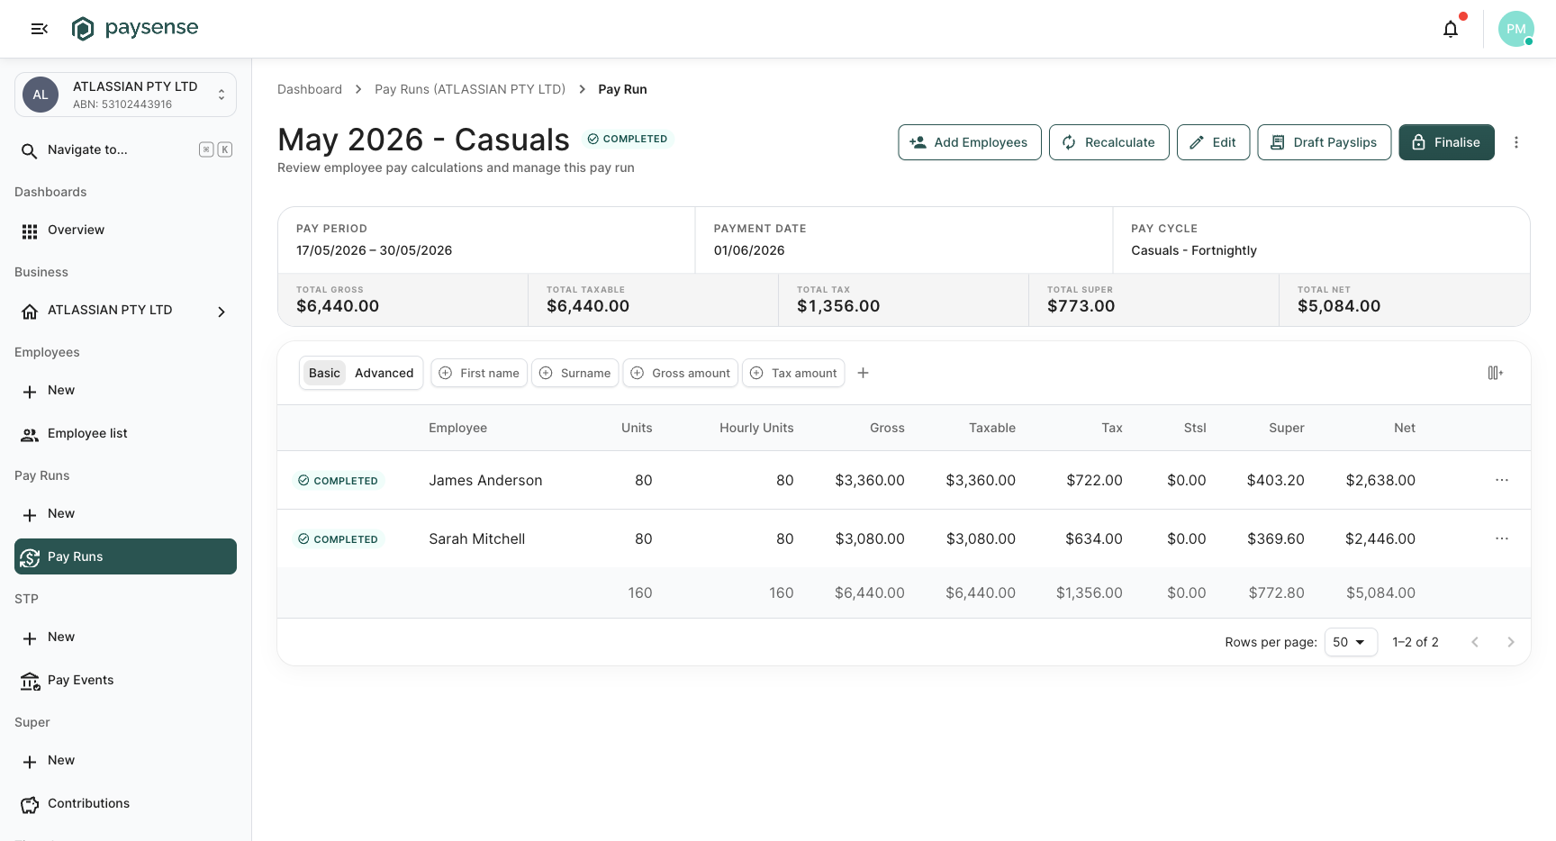
Task: Create new employee under Employees
Action: 125,391
